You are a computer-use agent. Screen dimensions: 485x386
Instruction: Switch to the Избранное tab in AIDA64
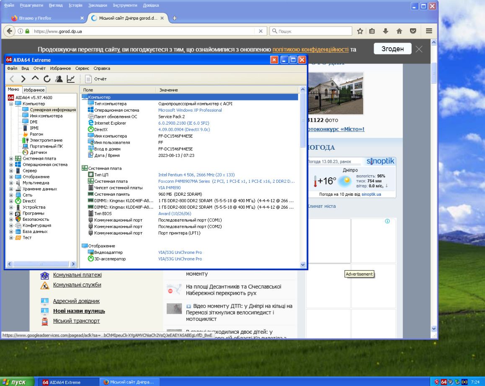[34, 90]
